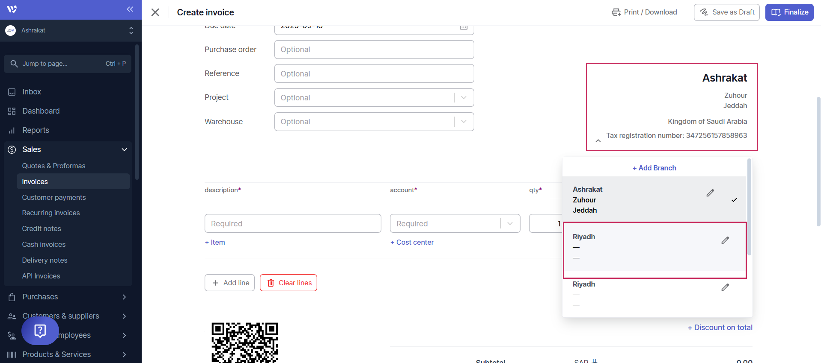Open Inbox from the sidebar
Image resolution: width=821 pixels, height=363 pixels.
coord(32,92)
